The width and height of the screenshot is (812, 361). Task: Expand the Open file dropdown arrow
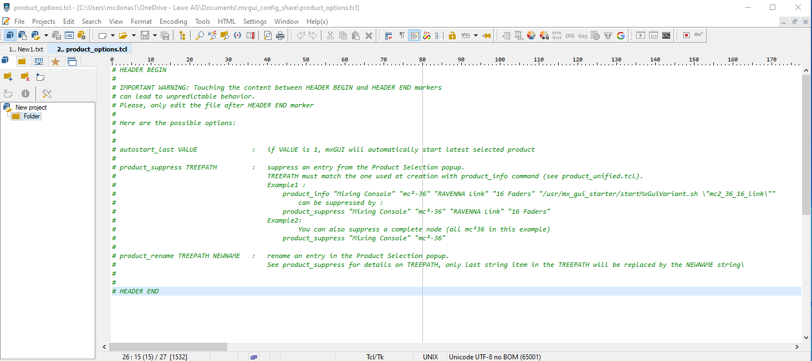133,35
